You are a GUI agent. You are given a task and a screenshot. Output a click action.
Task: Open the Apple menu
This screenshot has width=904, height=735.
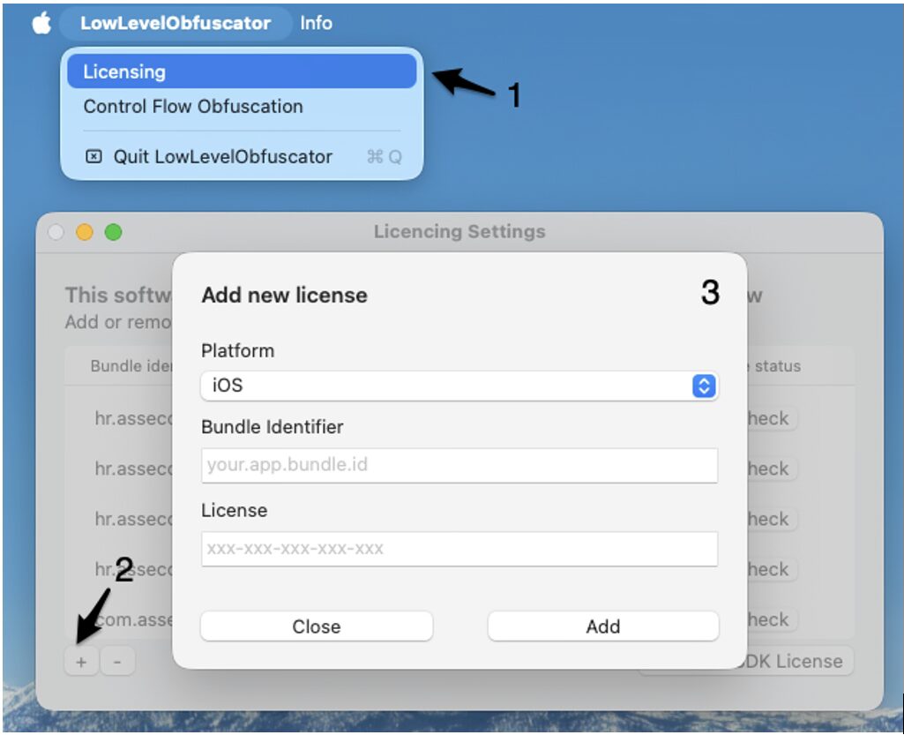pyautogui.click(x=41, y=24)
